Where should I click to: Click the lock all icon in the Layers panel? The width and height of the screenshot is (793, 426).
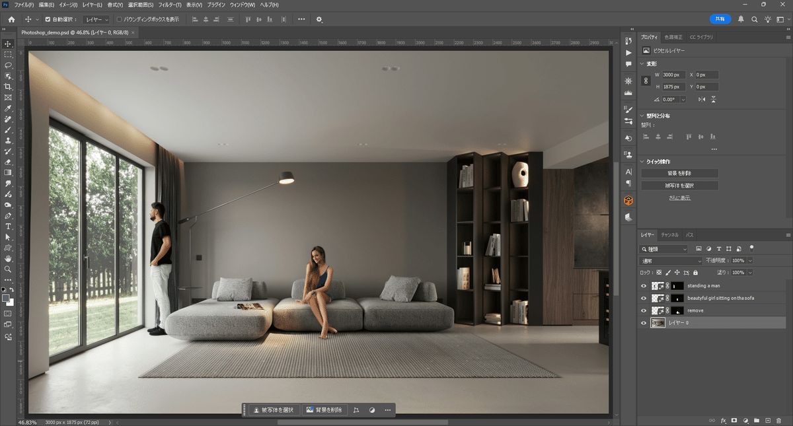pos(695,272)
